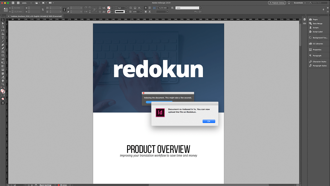Toggle formatting affects text T button

click(4, 95)
